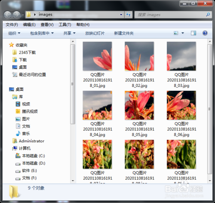Click the change view icon in the toolbar
Screen dimensions: 215x203
click(x=176, y=33)
